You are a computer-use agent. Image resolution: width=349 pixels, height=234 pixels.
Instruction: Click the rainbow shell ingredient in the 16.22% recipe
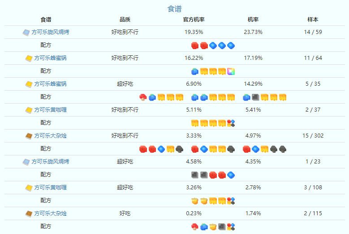pos(231,71)
